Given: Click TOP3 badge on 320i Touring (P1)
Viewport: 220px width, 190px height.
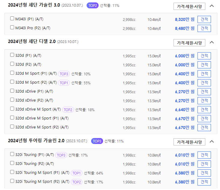Looking at the screenshot, I should pos(61,155).
